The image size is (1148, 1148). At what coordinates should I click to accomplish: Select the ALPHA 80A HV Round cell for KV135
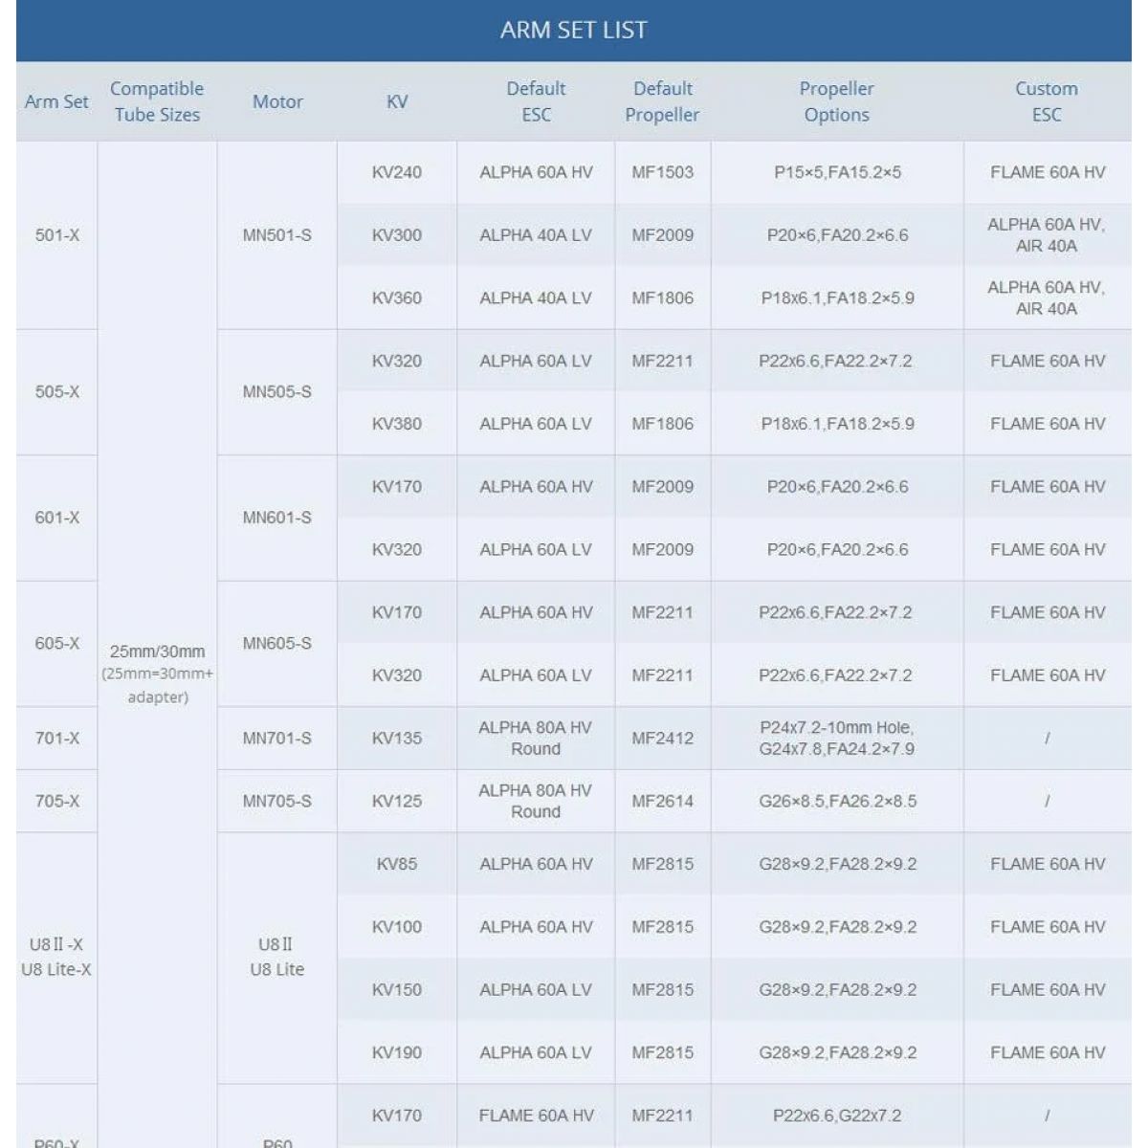point(536,738)
